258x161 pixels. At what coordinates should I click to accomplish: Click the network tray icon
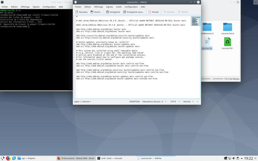coord(226,158)
